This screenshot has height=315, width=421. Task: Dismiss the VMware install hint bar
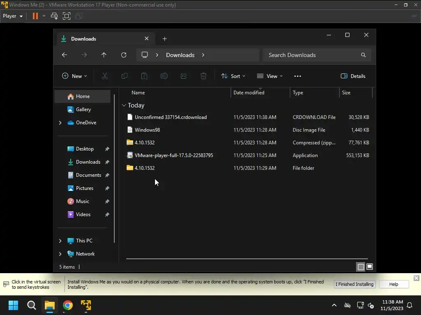click(x=416, y=278)
